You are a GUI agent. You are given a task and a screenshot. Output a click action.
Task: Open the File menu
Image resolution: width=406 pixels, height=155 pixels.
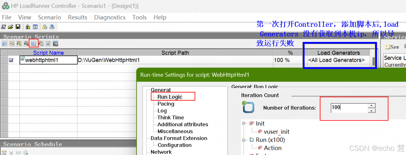pyautogui.click(x=6, y=17)
